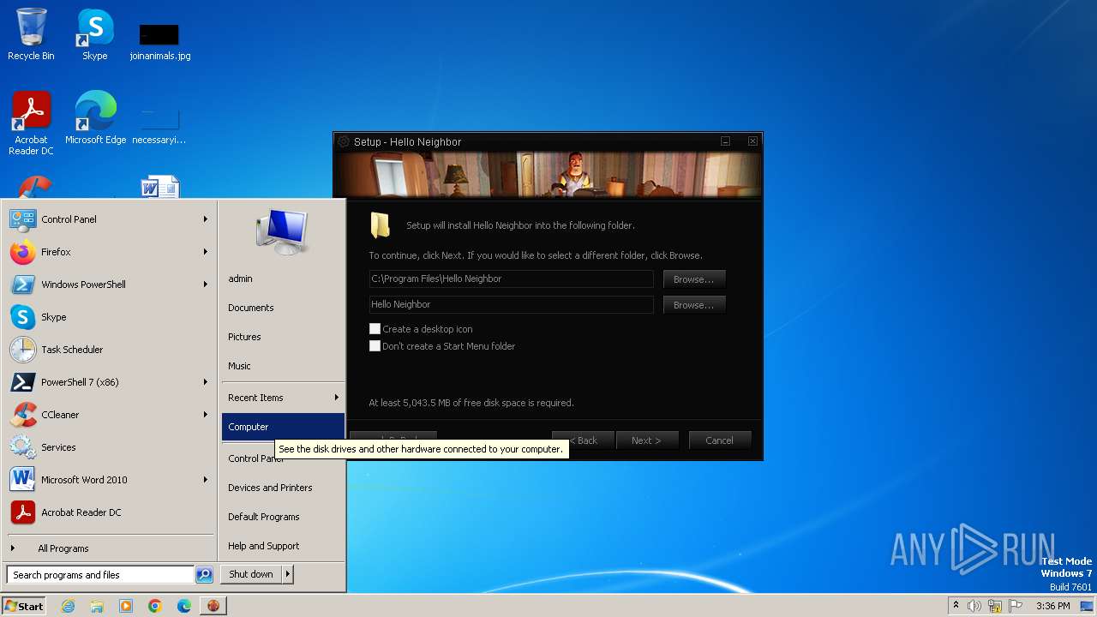Launch CCleaner from the Start menu
1097x617 pixels.
[x=110, y=415]
